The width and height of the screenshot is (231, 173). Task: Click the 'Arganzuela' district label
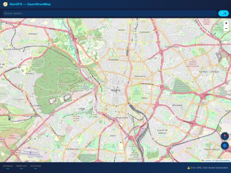[x=122, y=118]
